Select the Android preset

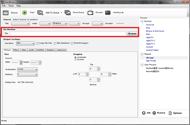149,47
